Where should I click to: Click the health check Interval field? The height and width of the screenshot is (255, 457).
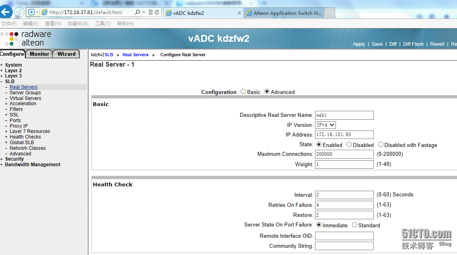click(x=344, y=195)
